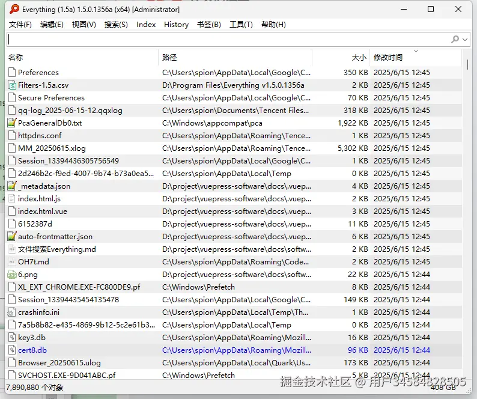Click the httpdns.conf file icon

[12, 135]
